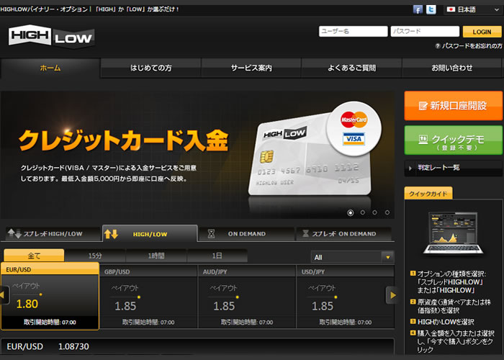Switch to the ON DEMAND tab
Image resolution: width=504 pixels, height=360 pixels.
(x=247, y=234)
